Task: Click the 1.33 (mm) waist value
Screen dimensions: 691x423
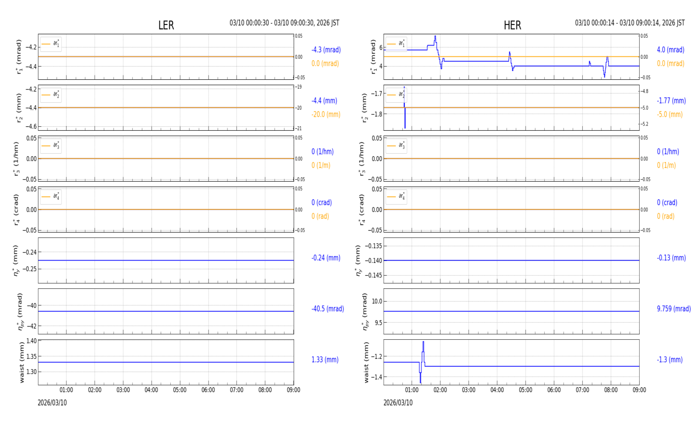Action: pyautogui.click(x=325, y=360)
